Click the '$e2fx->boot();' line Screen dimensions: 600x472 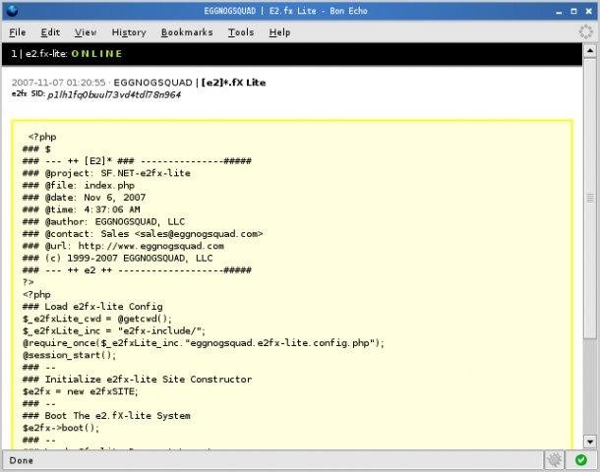(61, 428)
